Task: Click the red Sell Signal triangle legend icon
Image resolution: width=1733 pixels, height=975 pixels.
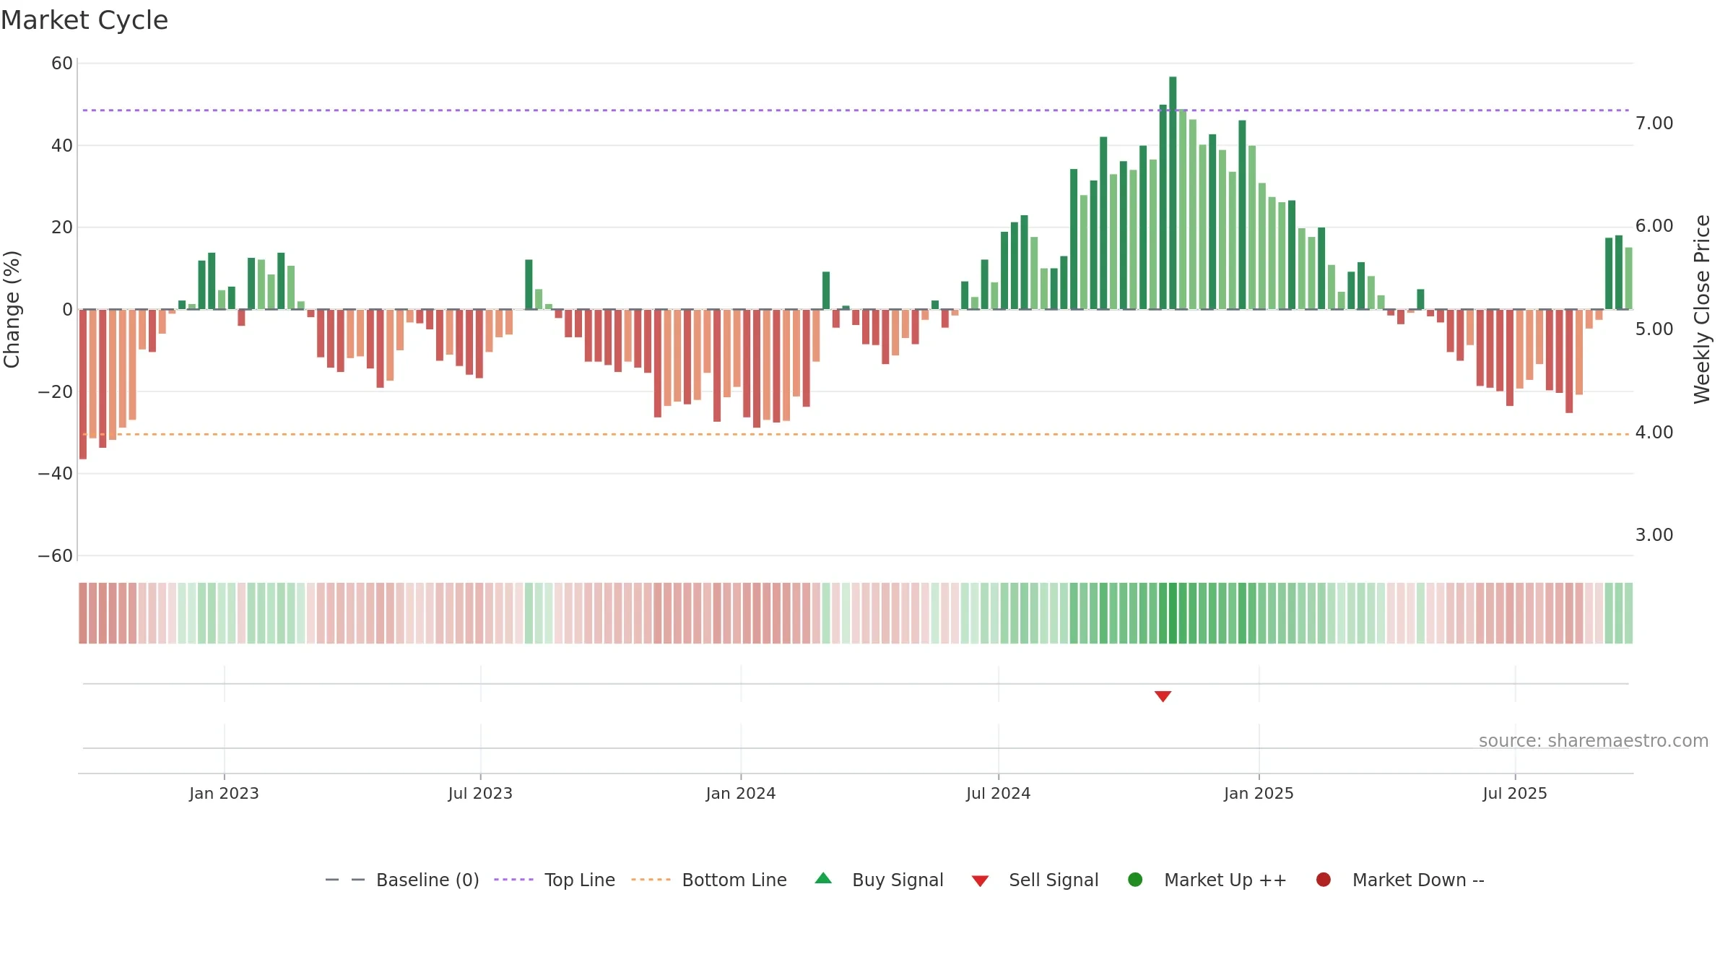Action: coord(980,881)
